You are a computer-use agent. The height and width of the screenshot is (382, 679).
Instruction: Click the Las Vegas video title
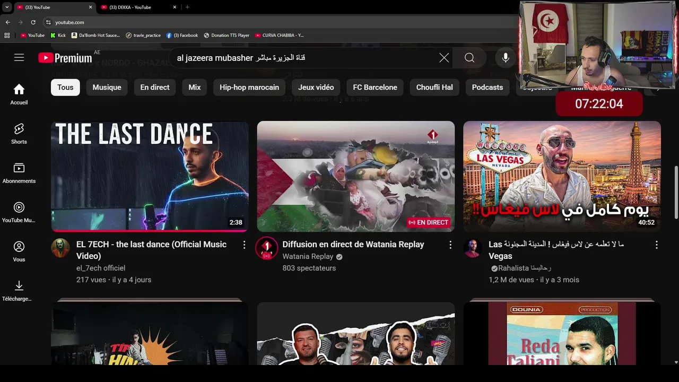tap(556, 250)
